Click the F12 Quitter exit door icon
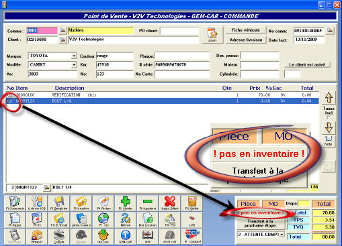Viewport: 342px width, 246px height. coord(192,203)
